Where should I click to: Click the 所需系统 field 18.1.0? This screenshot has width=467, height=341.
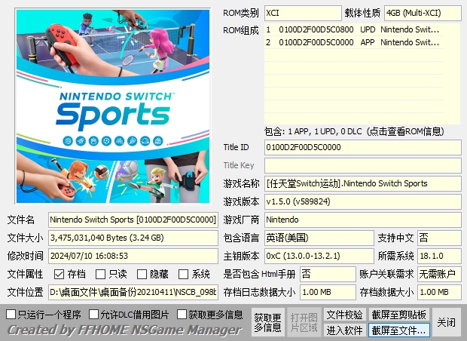(x=439, y=256)
